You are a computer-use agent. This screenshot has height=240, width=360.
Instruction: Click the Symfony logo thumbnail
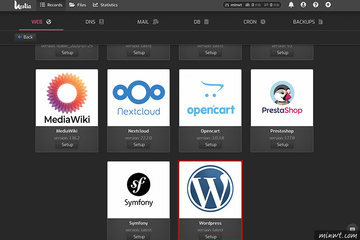point(138,190)
